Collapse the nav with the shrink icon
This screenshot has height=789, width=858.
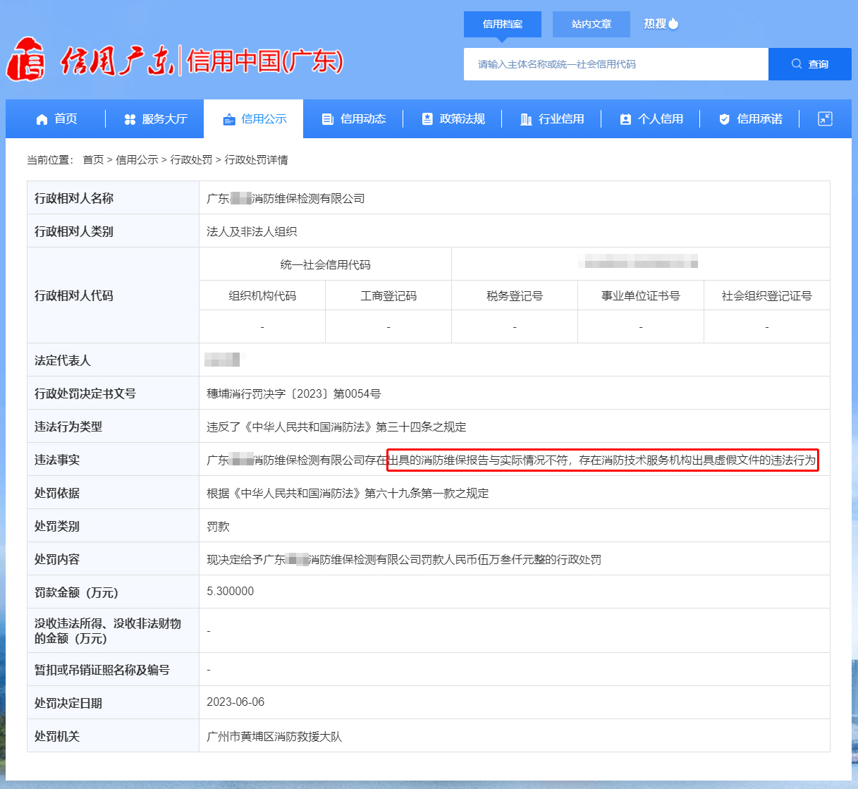pos(825,119)
